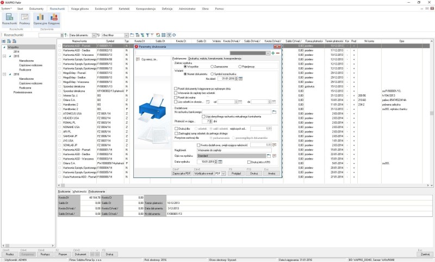
Task: Check Wezwanie do zapłaty bez odsetek
Action: coord(176,94)
